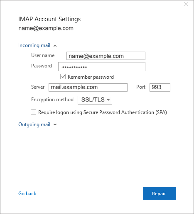The width and height of the screenshot is (194, 214).
Task: Click the blue Repair button
Action: [x=160, y=194]
